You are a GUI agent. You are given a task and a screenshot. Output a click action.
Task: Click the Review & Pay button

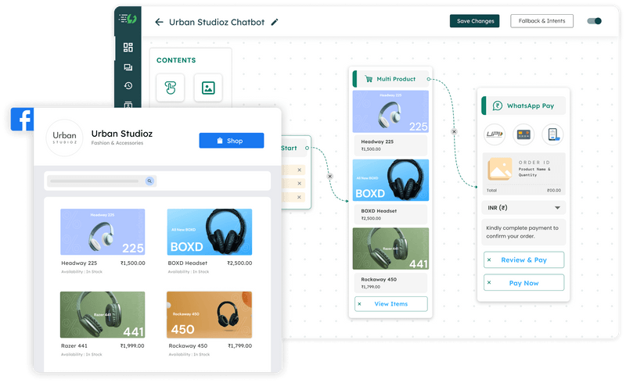[x=523, y=260]
